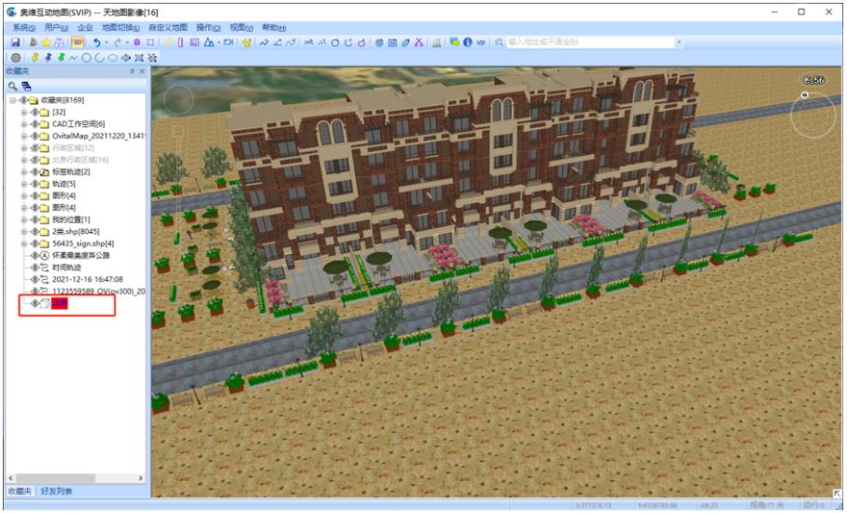Click the favorites panel horizontal scrollbar
The image size is (847, 513).
click(55, 478)
